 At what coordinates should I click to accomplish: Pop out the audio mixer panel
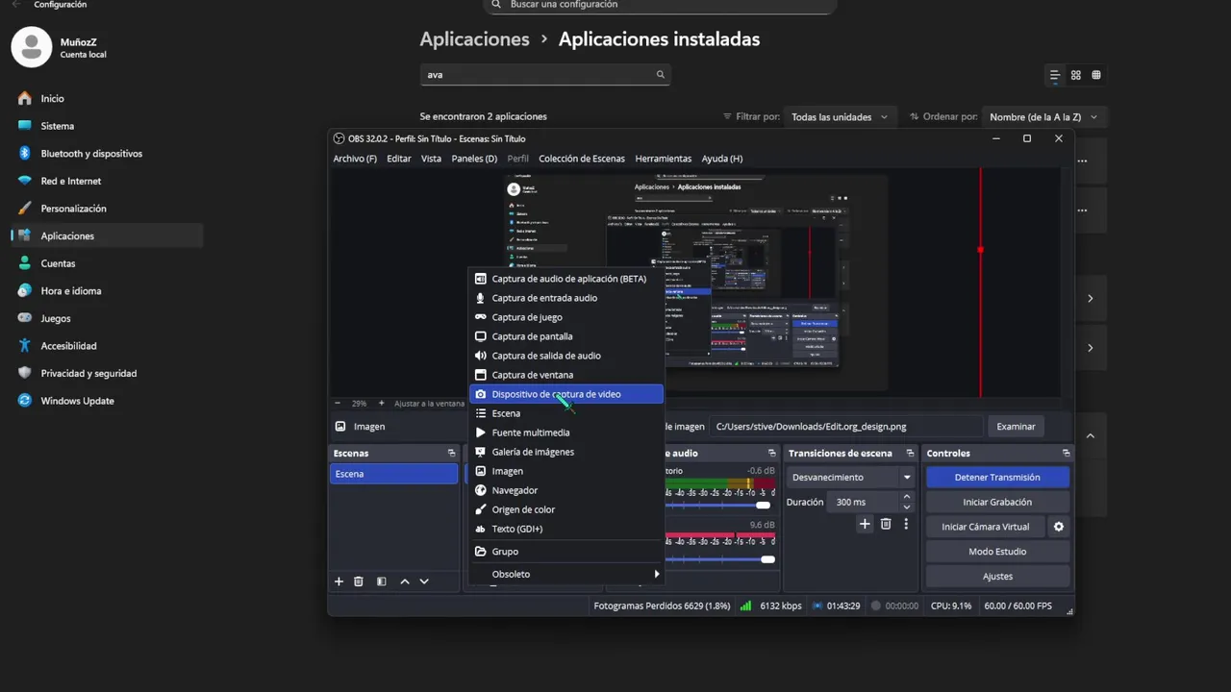click(x=769, y=453)
